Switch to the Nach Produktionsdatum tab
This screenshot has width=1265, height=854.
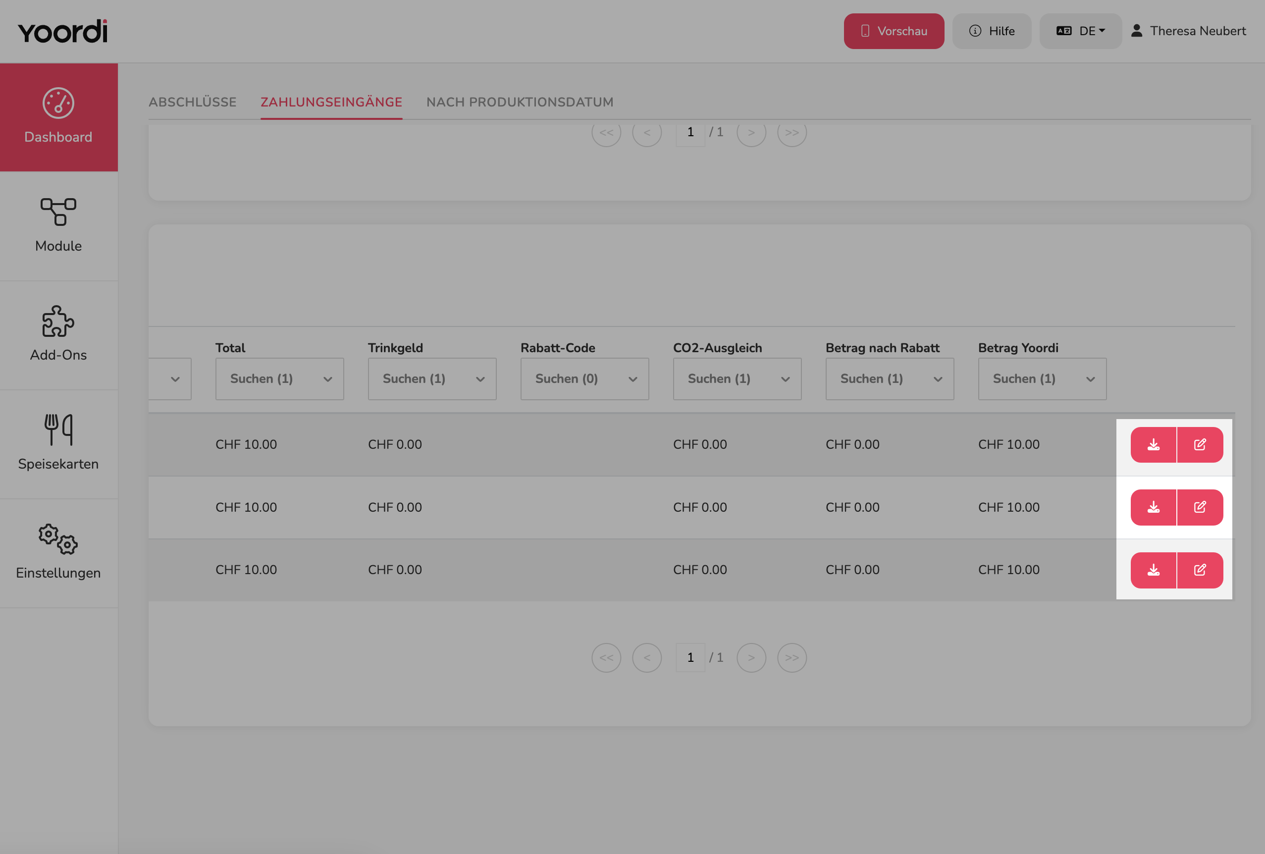[520, 103]
